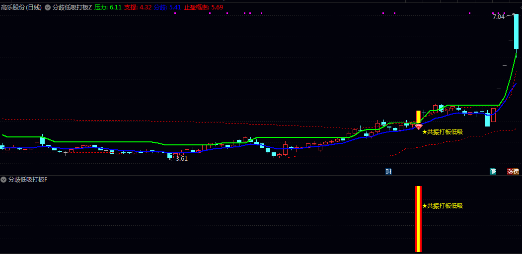Click the 7.04 high price label

498,16
